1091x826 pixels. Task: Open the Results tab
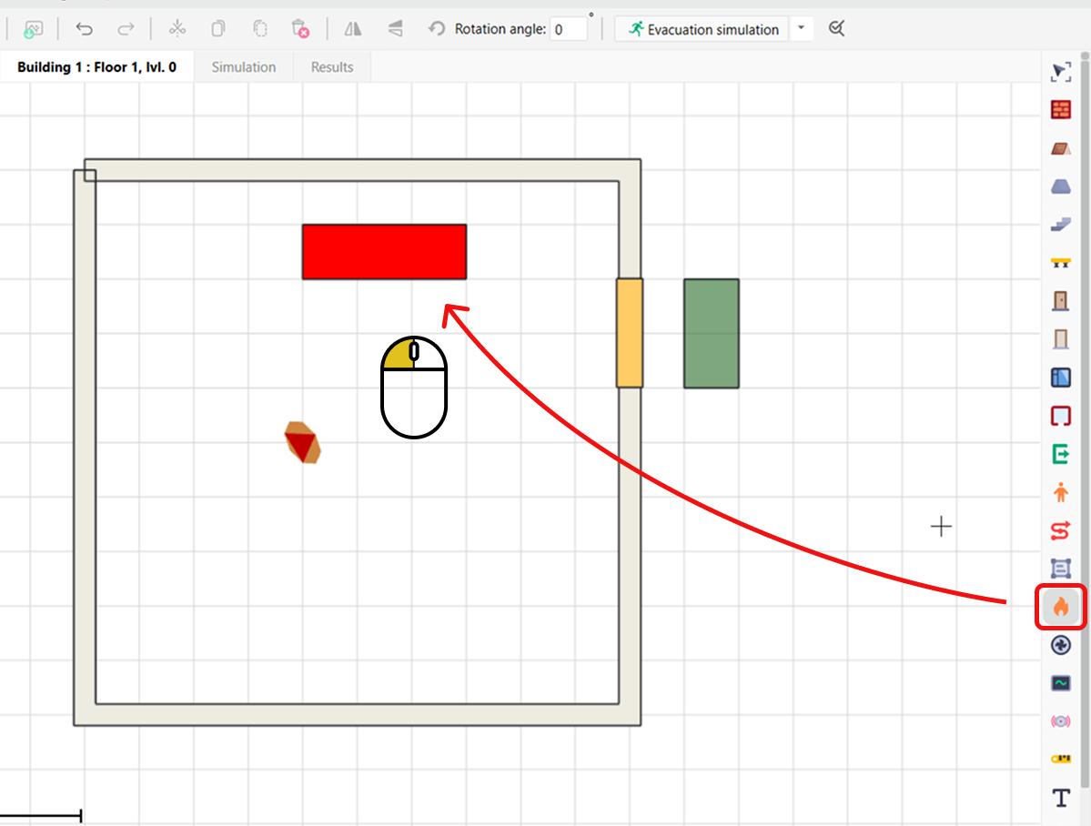[332, 67]
